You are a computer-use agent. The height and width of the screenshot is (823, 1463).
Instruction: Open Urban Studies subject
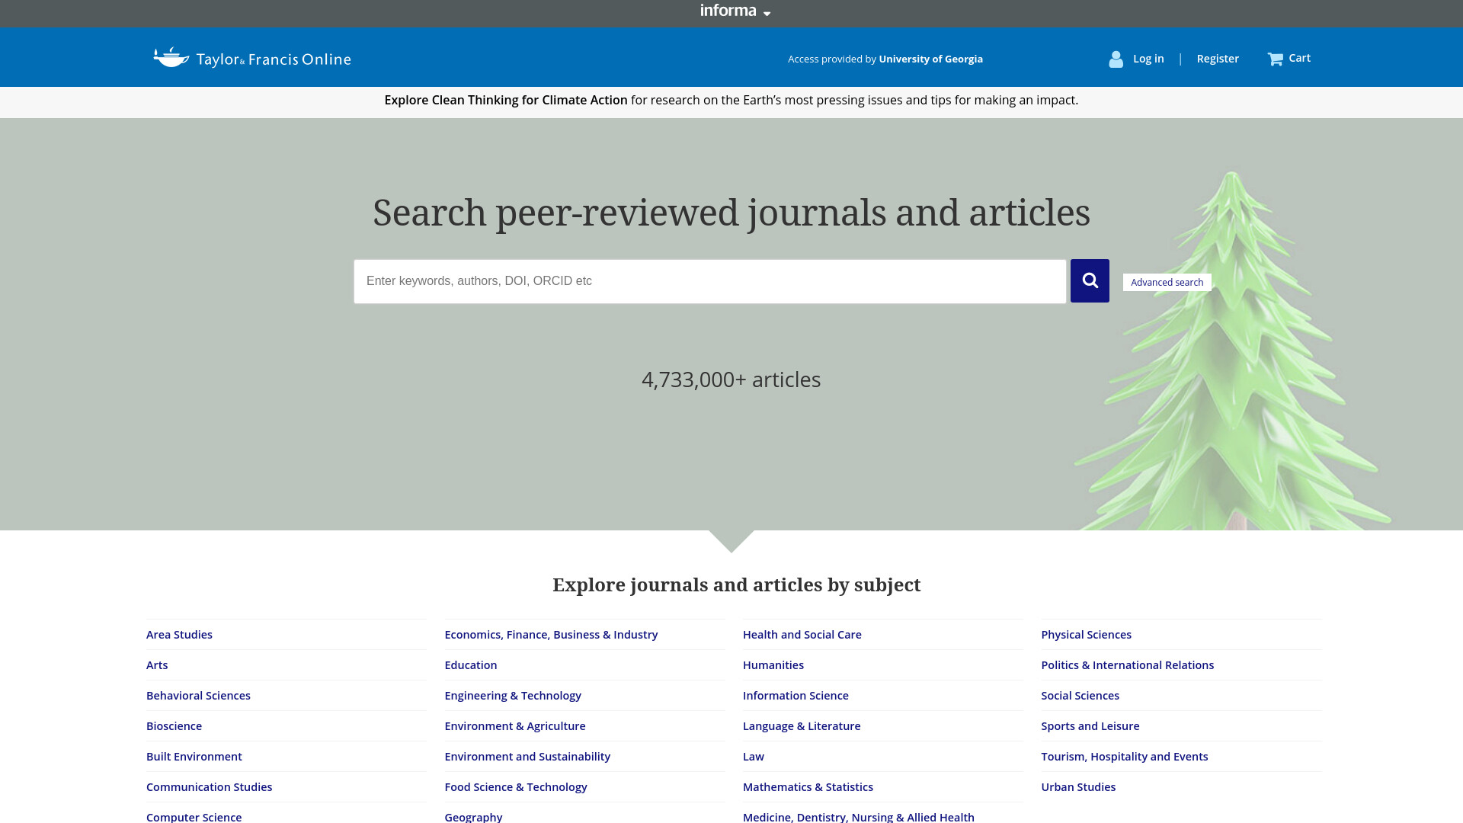pos(1078,787)
